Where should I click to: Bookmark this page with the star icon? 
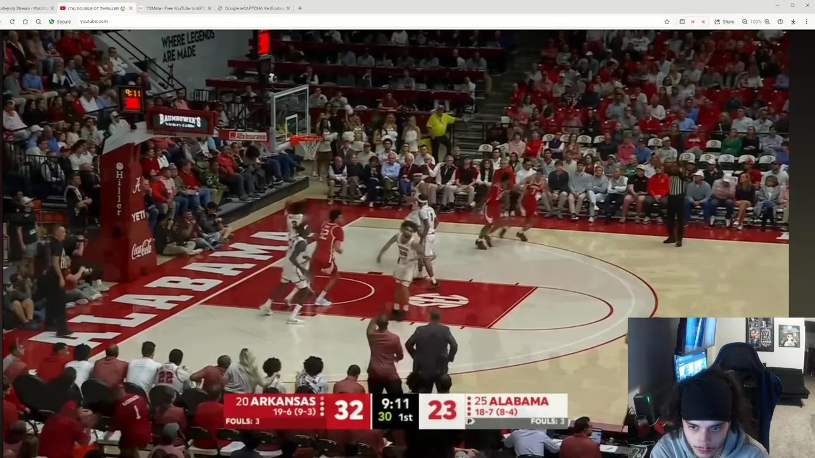pos(667,22)
